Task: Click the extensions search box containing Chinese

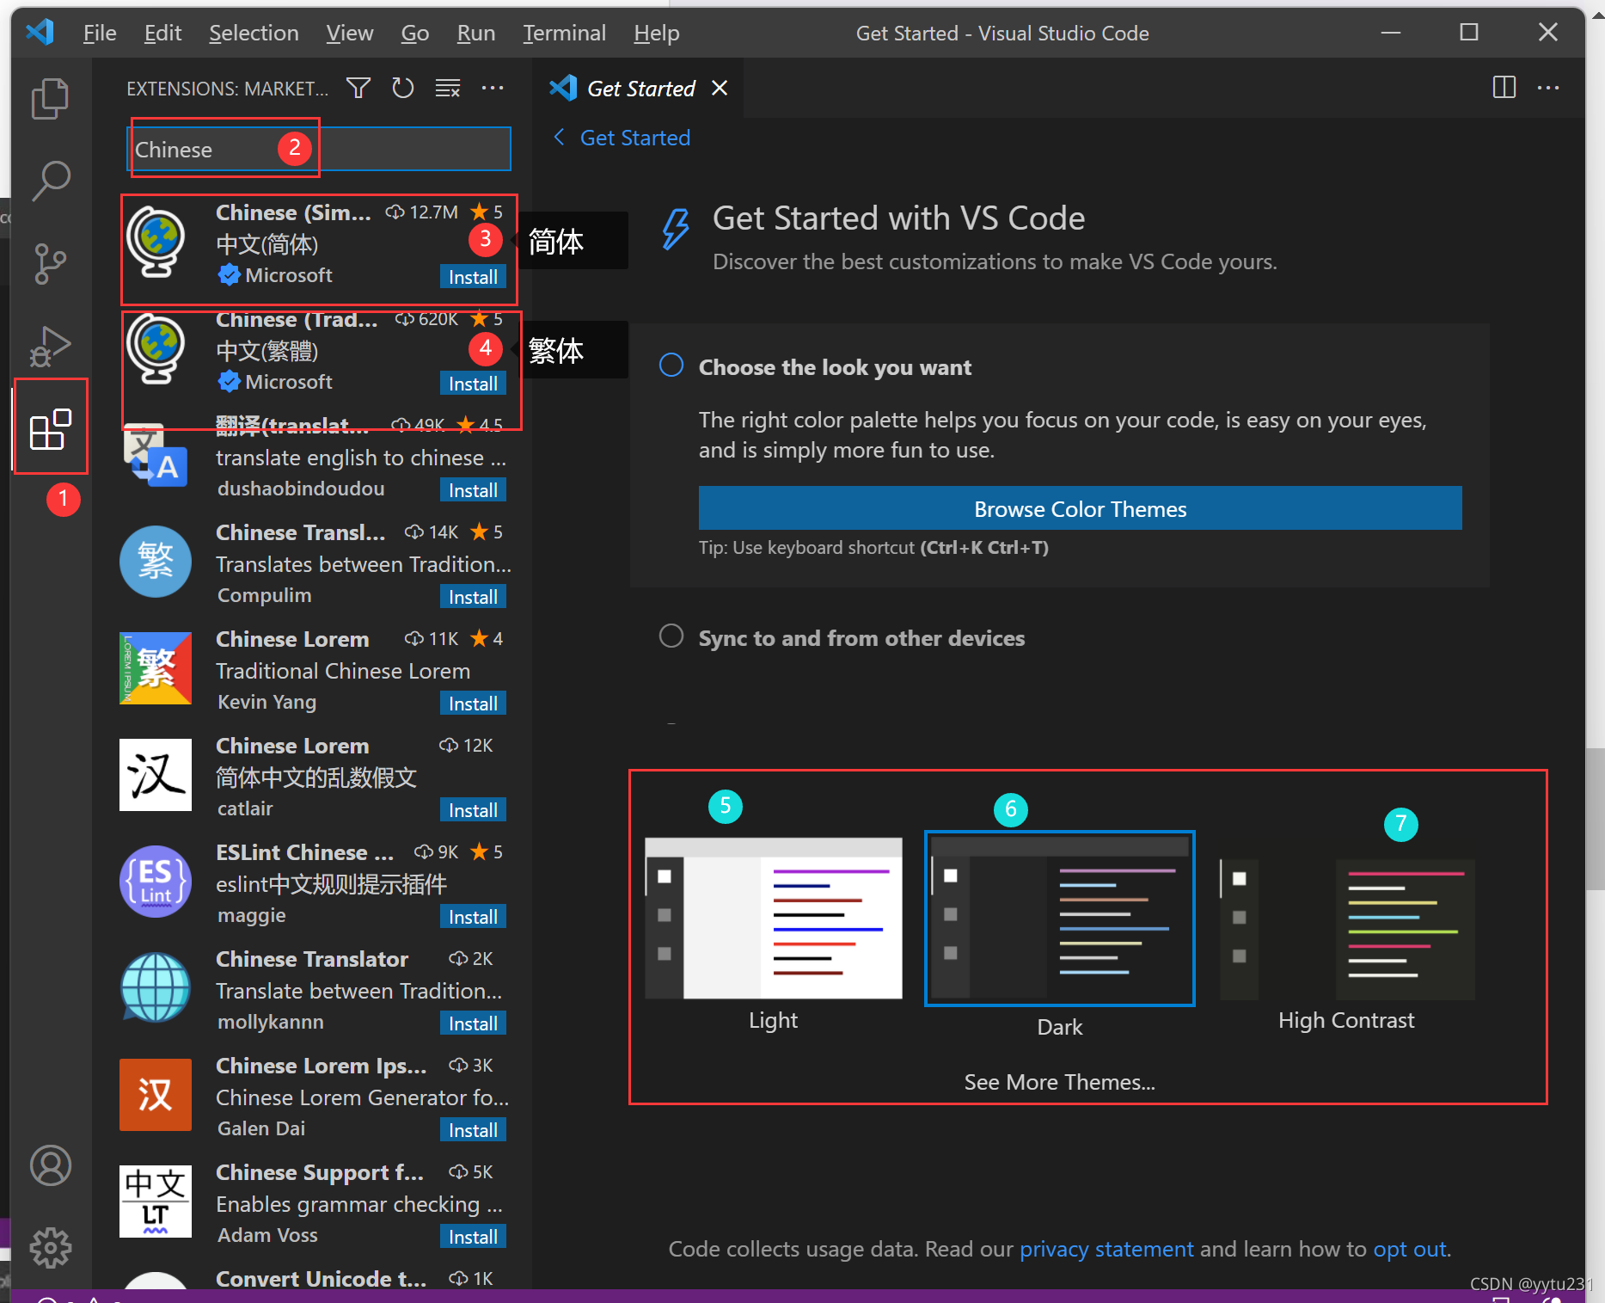Action: point(319,149)
